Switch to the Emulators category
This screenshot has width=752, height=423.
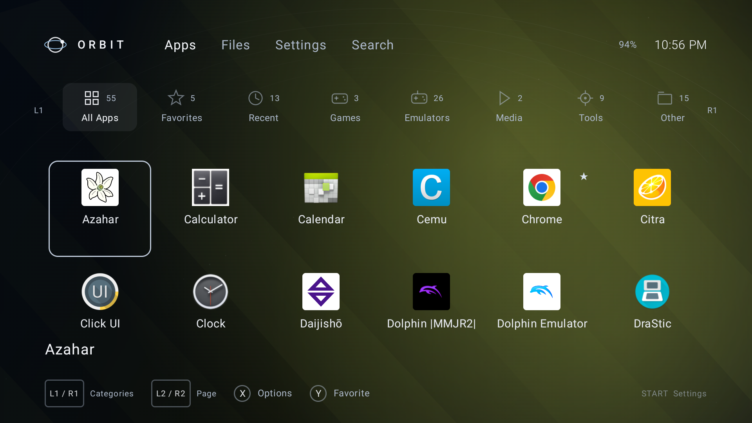427,107
